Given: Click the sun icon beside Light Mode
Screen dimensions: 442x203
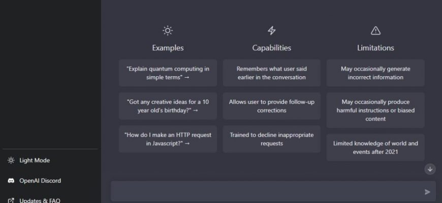Looking at the screenshot, I should (11, 160).
